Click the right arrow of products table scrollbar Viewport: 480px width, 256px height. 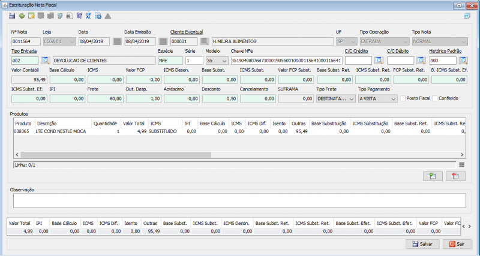pyautogui.click(x=462, y=155)
